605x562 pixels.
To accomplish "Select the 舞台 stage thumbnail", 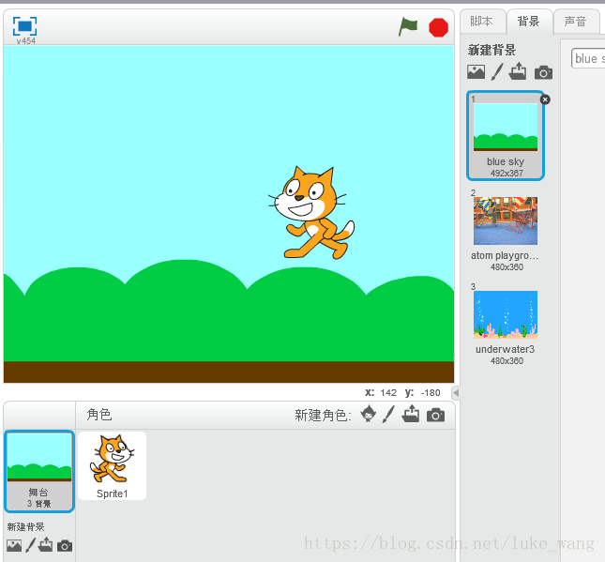I will point(39,471).
